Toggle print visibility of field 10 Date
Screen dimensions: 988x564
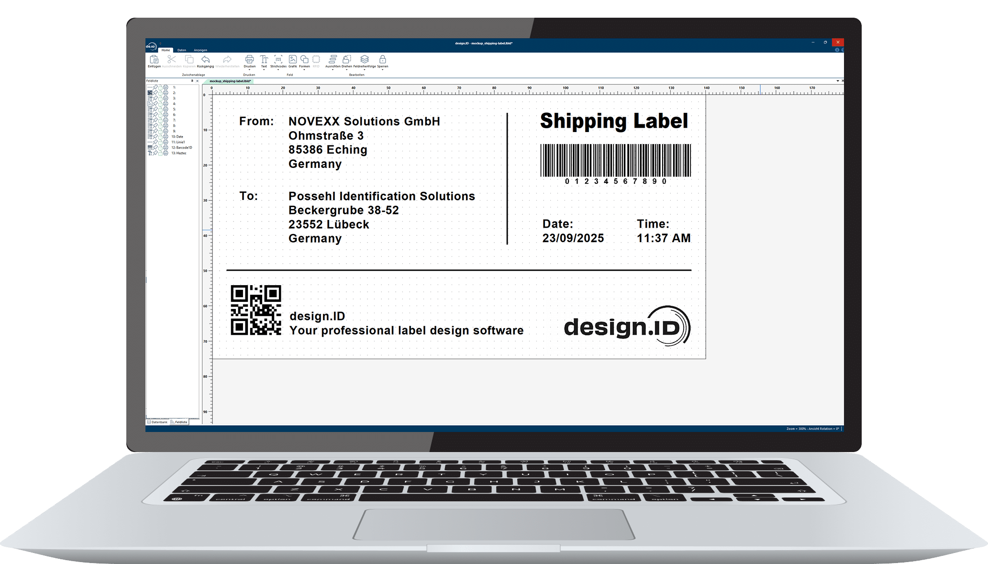pyautogui.click(x=166, y=137)
